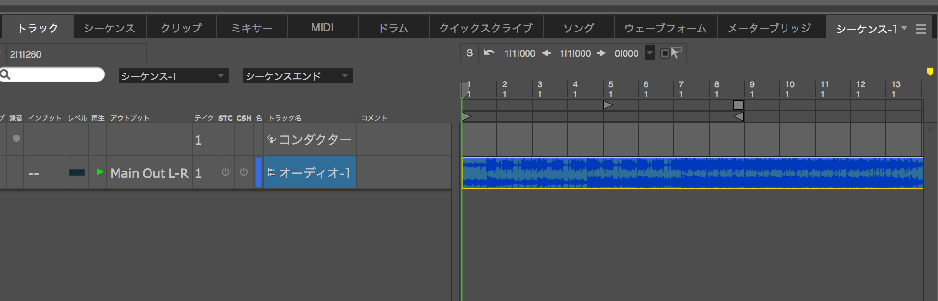Click the undo arrow in selection bar

coord(489,53)
